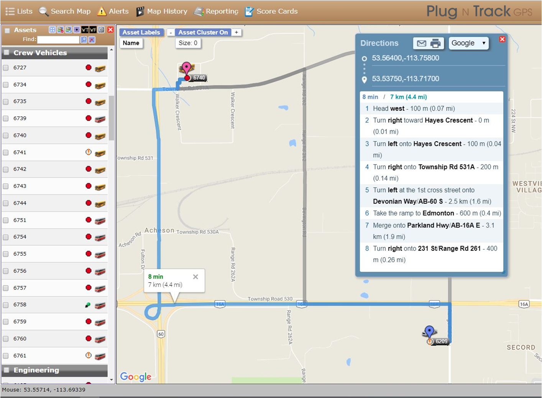The width and height of the screenshot is (542, 398).
Task: Close the Directions panel
Action: pos(502,39)
